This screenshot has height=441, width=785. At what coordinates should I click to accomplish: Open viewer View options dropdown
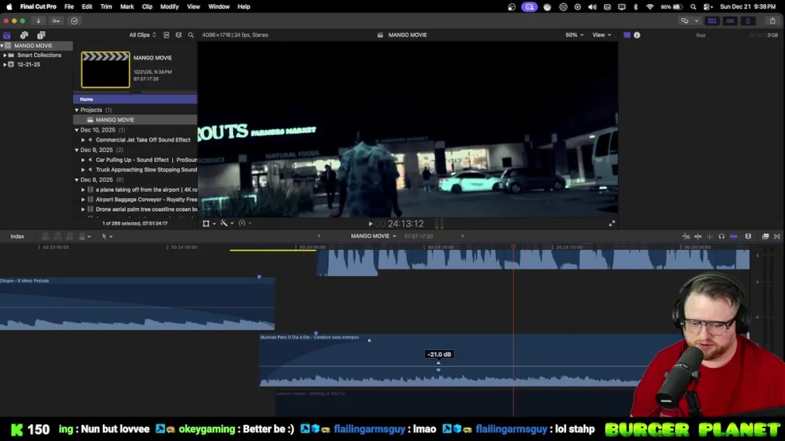(602, 35)
